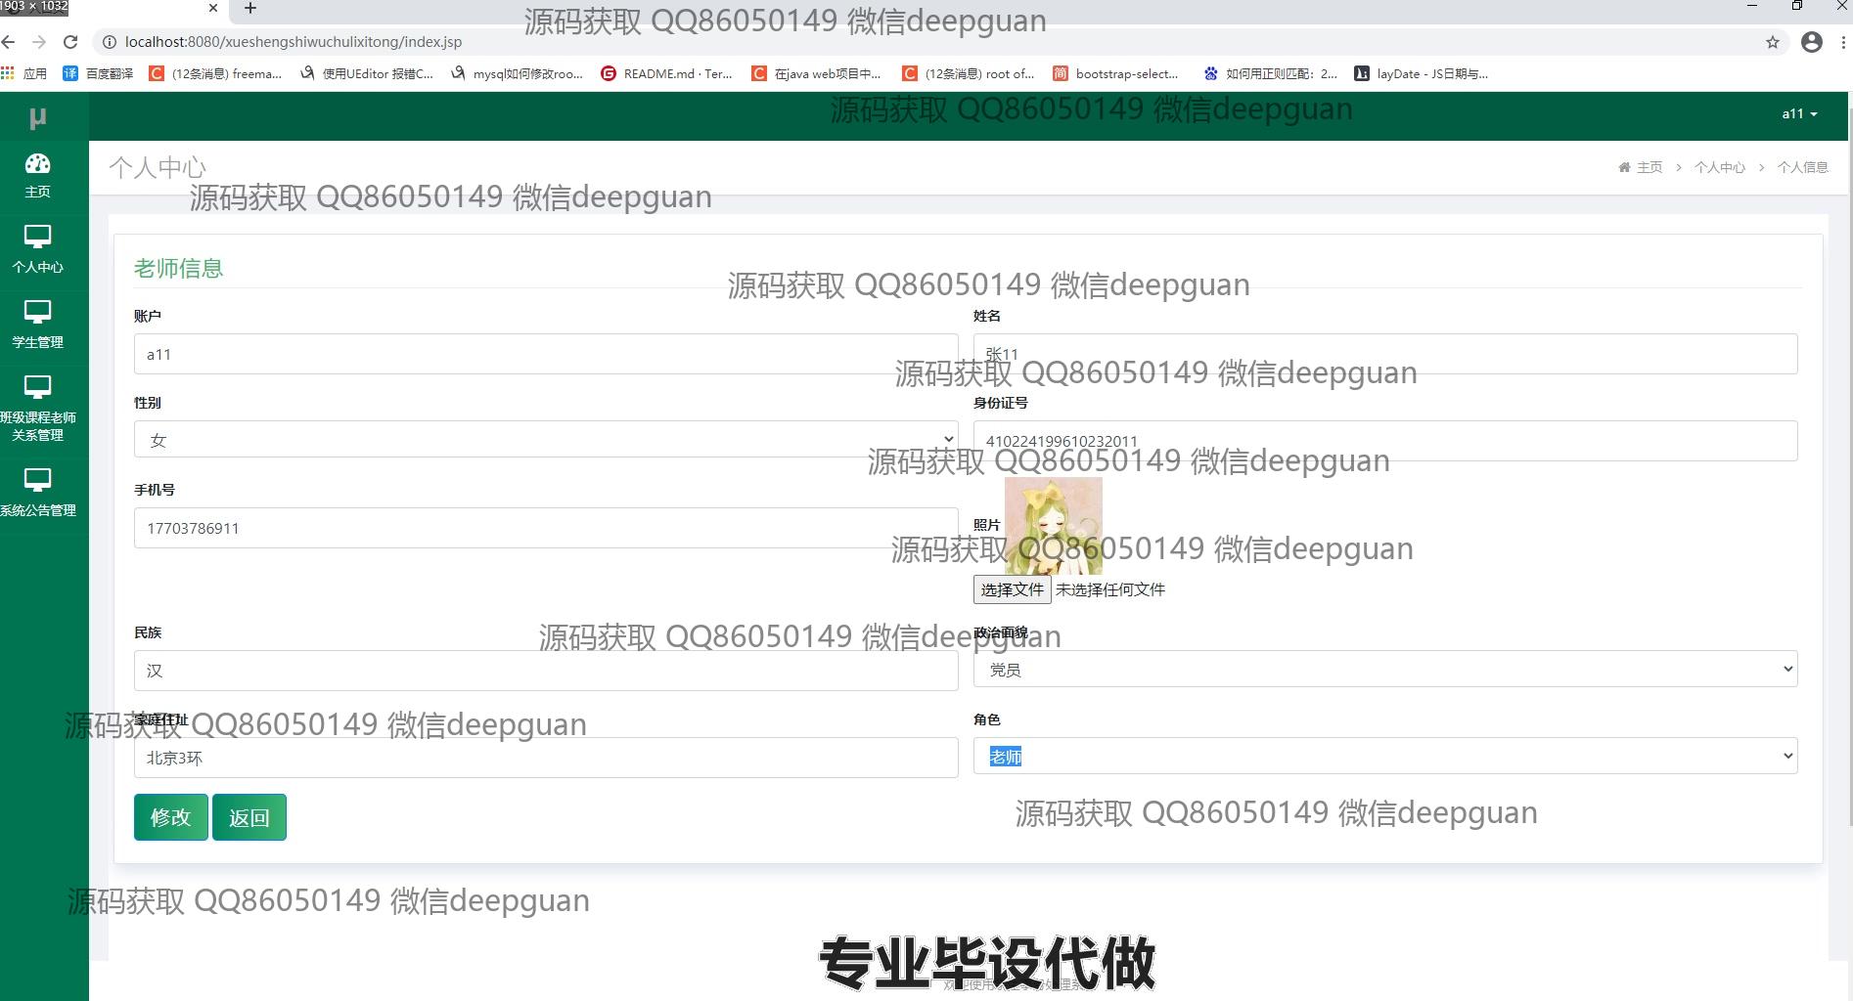Click the browser reload icon
The image size is (1853, 1001).
point(70,42)
